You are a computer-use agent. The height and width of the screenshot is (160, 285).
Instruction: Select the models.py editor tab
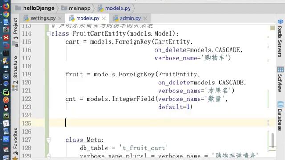click(87, 18)
